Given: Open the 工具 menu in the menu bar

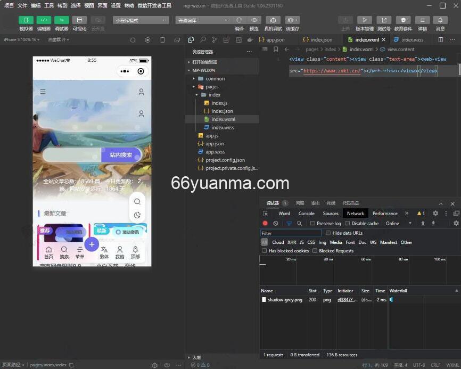Looking at the screenshot, I should click(x=49, y=5).
